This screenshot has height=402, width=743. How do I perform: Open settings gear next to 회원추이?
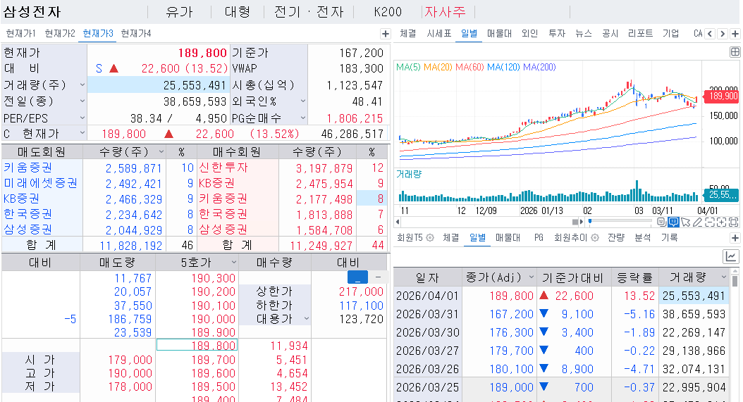pos(595,238)
